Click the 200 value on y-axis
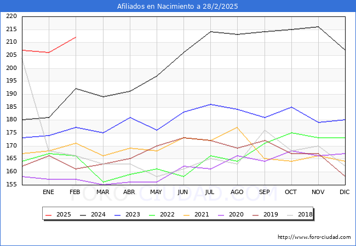The height and width of the screenshot is (246, 356). 12,68
